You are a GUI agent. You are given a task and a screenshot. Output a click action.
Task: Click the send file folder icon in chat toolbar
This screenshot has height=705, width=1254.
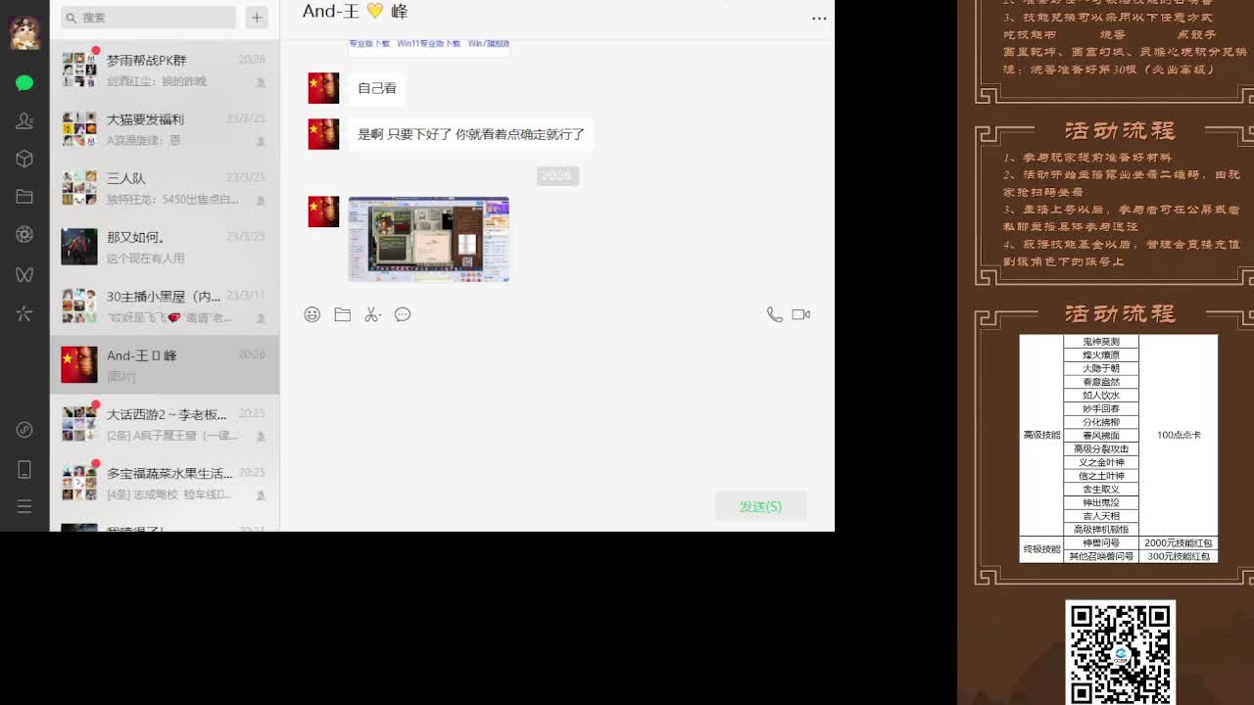pyautogui.click(x=342, y=314)
